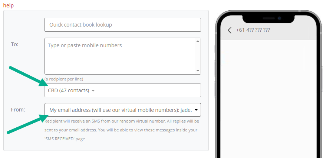Click the "From:" field label
Image resolution: width=336 pixels, height=158 pixels.
point(17,109)
